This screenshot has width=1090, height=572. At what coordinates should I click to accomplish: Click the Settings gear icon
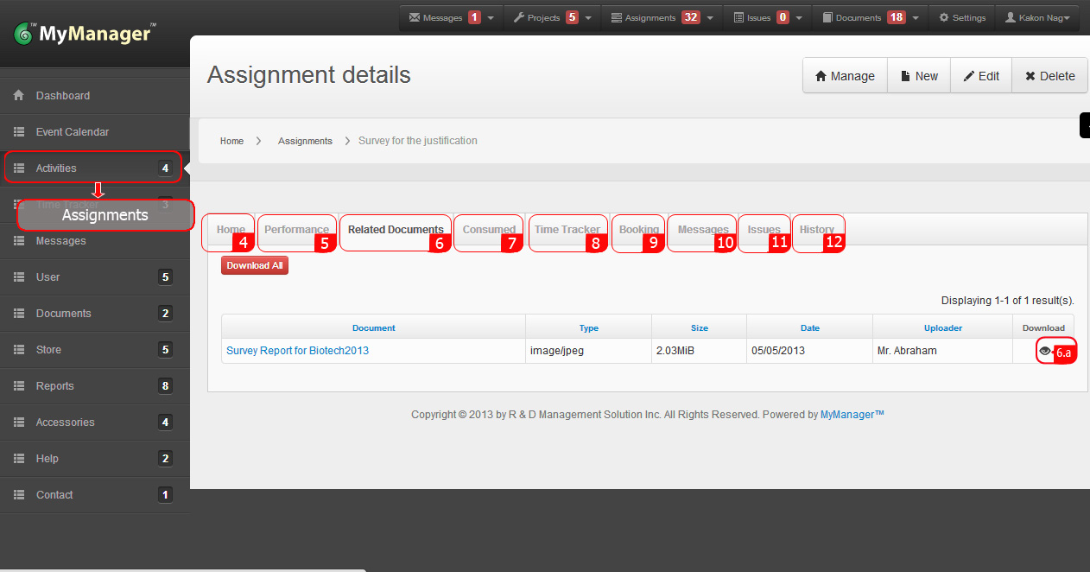943,17
